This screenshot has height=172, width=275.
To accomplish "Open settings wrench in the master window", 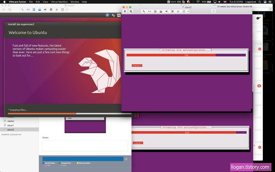I will point(22,10).
